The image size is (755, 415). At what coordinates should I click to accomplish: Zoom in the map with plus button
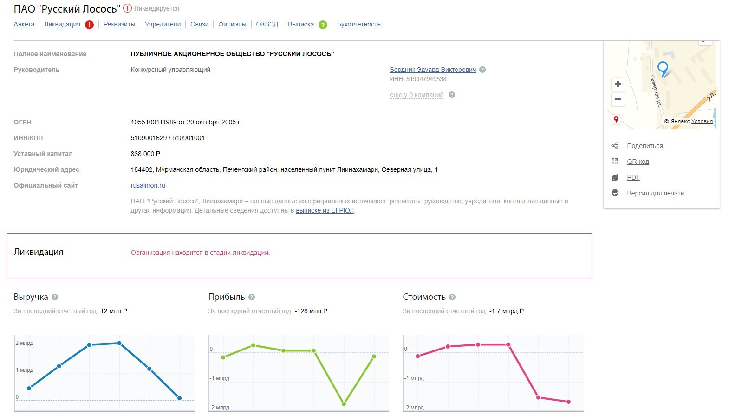tap(618, 84)
